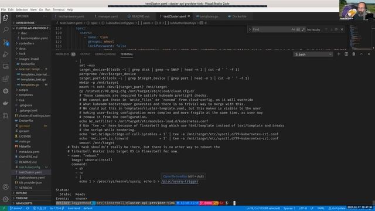375x211 pixels.
Task: Open the 3: bash terminal selector dropdown
Action: click(x=313, y=55)
